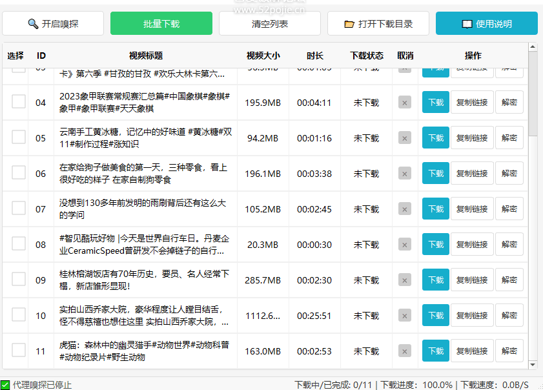Open the 使用说明 usage guide button
The width and height of the screenshot is (543, 390).
(x=487, y=24)
